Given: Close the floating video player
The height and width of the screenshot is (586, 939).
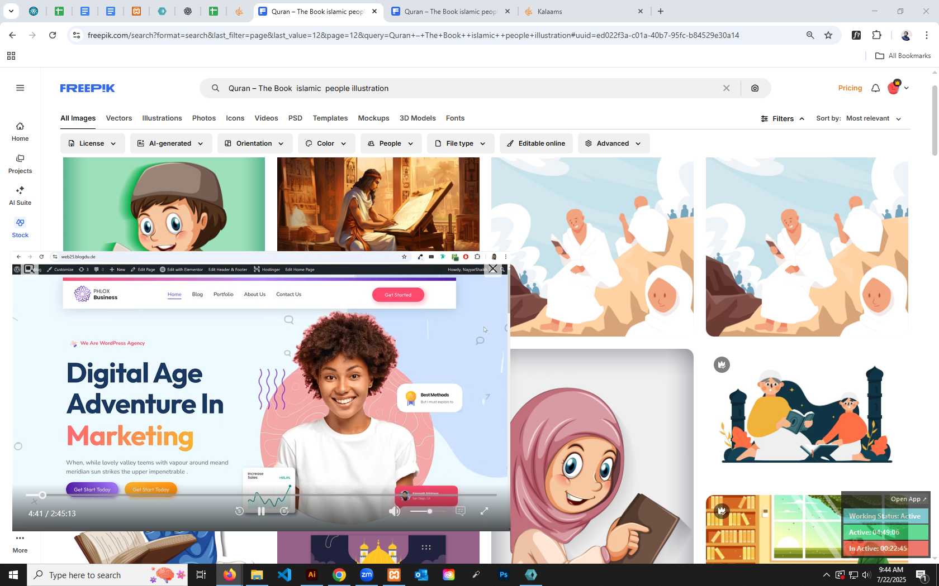Looking at the screenshot, I should (492, 269).
